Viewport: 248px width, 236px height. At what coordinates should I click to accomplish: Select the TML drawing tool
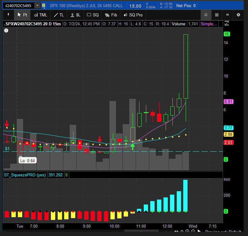[40, 15]
